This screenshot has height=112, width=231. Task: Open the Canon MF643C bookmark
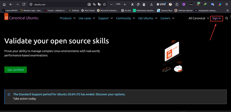click(x=10, y=10)
